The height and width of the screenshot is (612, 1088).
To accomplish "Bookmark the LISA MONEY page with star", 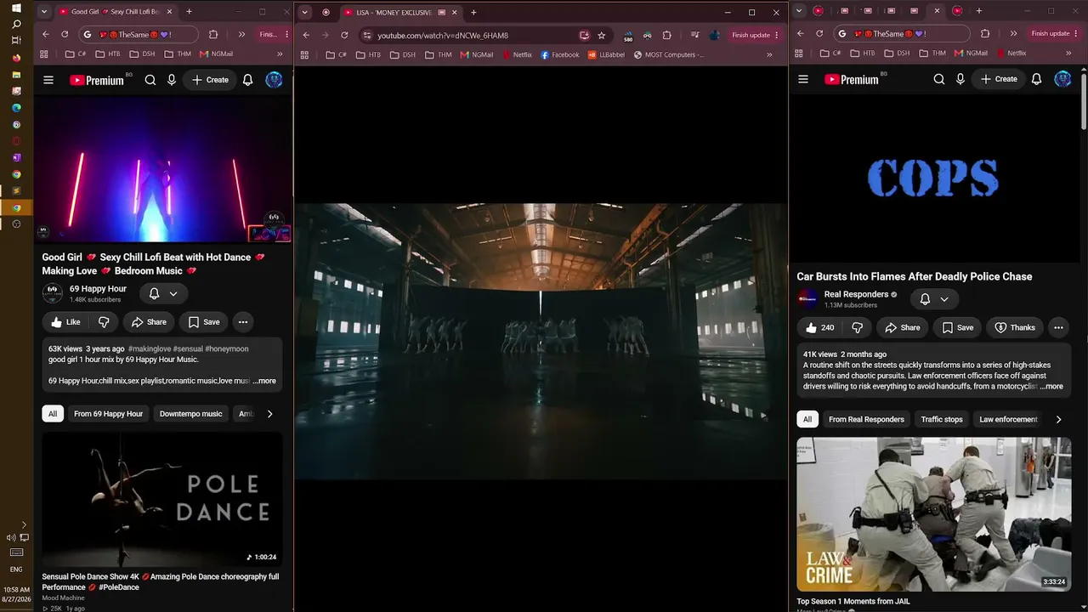I will pos(602,35).
